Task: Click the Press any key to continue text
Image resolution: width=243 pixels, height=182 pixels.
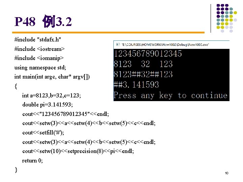Action: (170, 95)
